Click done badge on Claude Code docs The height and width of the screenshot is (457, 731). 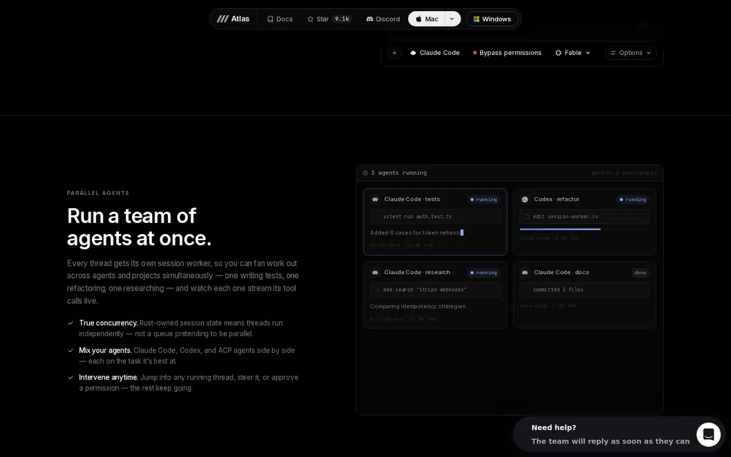(640, 272)
